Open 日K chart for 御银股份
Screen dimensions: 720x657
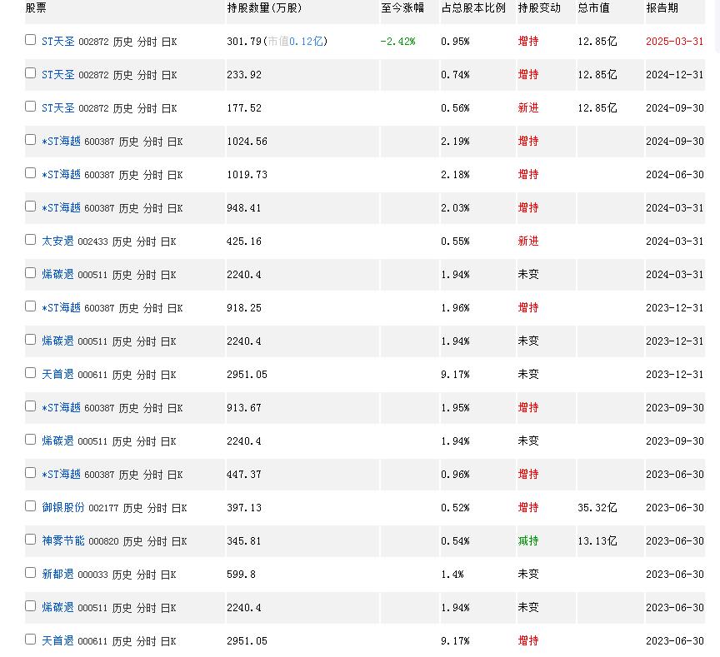coord(179,508)
